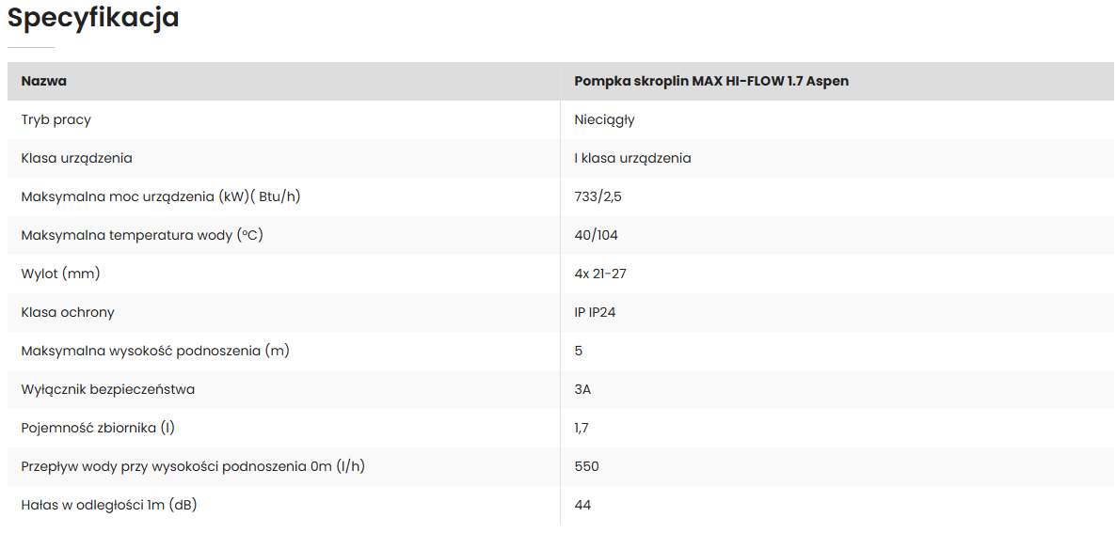The width and height of the screenshot is (1116, 533).
Task: Select the Pojemność zbiornika label
Action: pyautogui.click(x=98, y=428)
